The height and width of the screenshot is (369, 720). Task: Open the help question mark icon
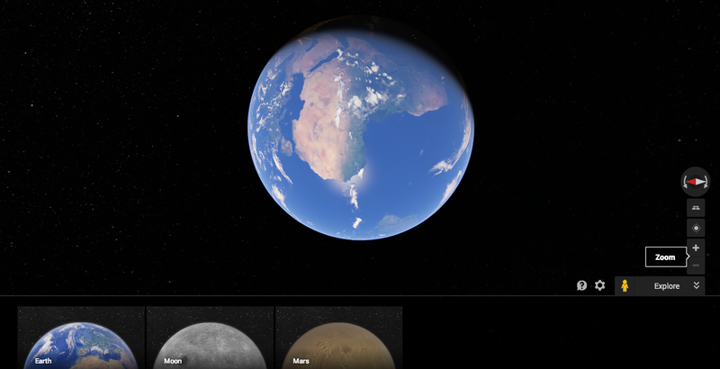click(x=581, y=285)
